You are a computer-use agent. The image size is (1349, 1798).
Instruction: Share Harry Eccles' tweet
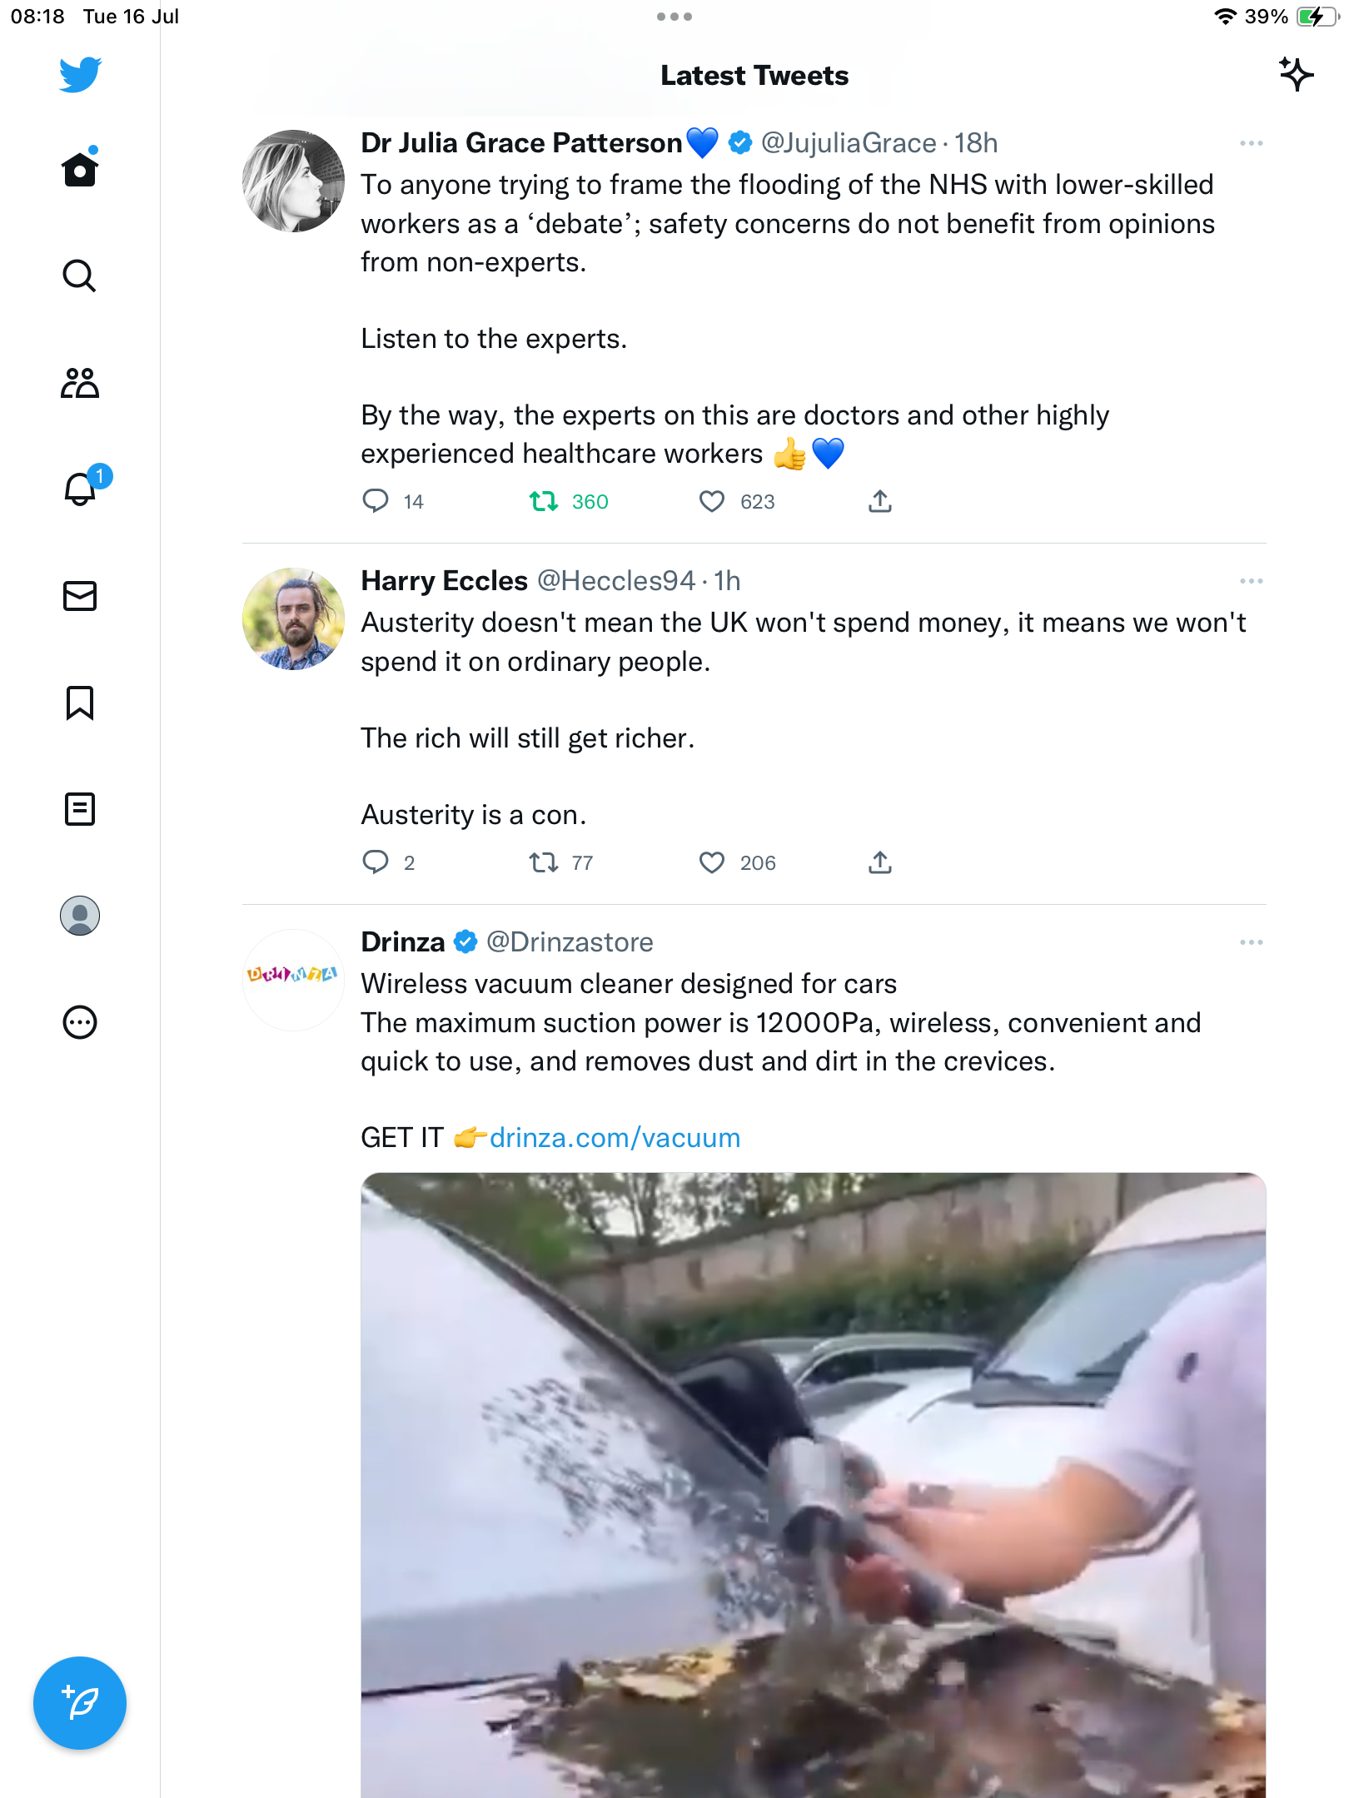880,862
